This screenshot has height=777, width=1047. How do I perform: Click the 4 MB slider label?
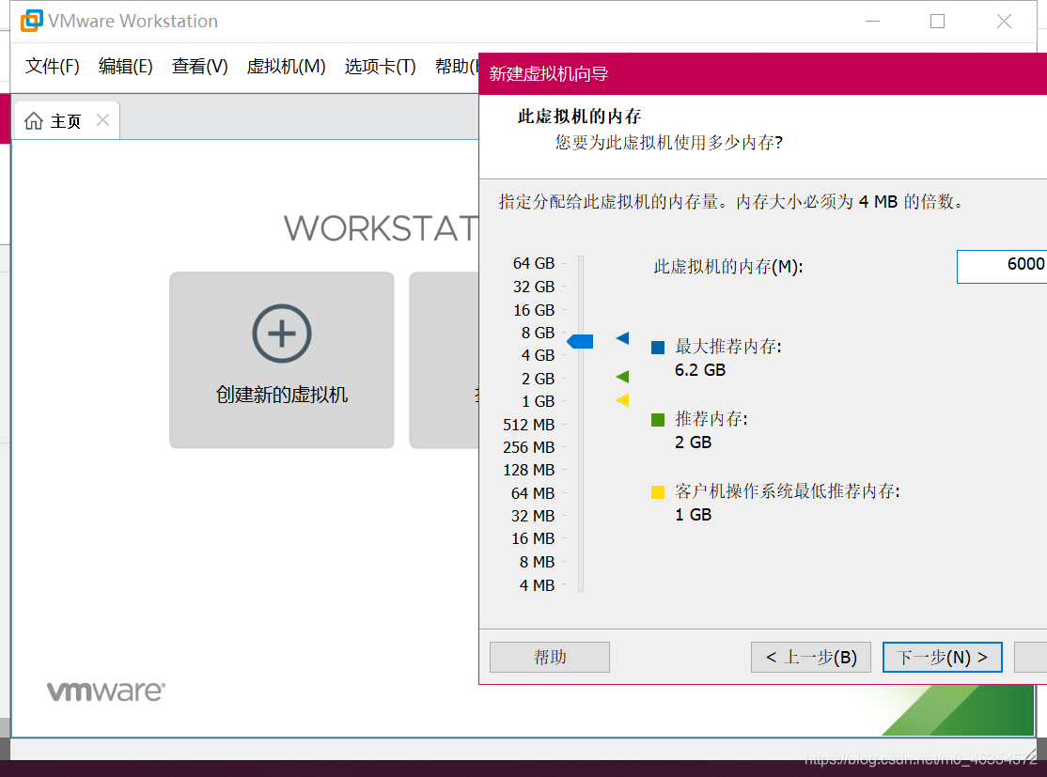[x=537, y=585]
